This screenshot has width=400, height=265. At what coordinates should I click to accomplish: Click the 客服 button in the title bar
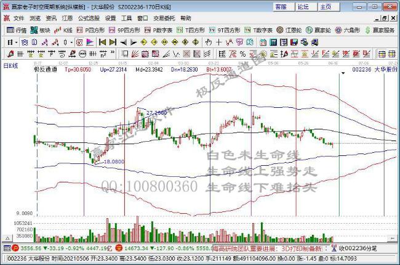(284, 7)
